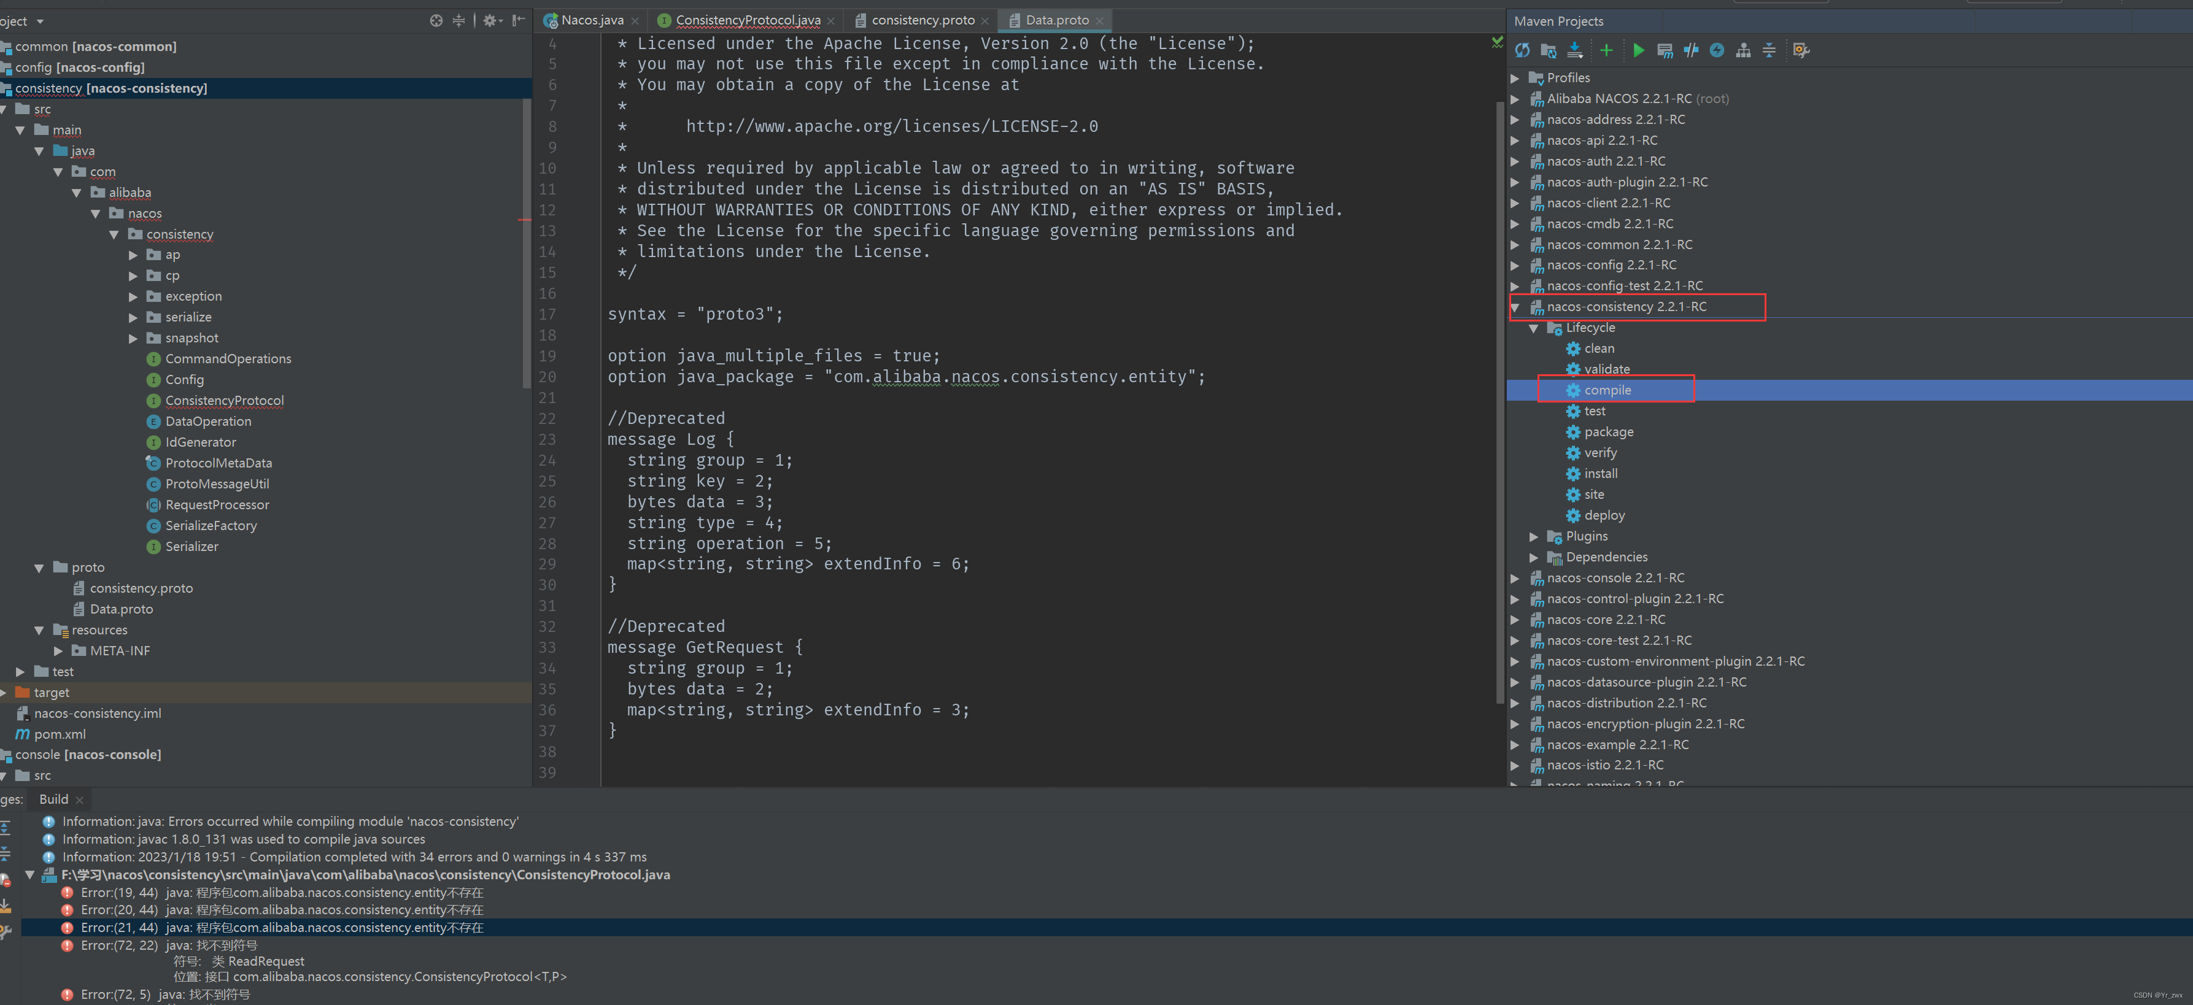The width and height of the screenshot is (2193, 1005).
Task: Click green Run Maven Build icon
Action: coord(1639,50)
